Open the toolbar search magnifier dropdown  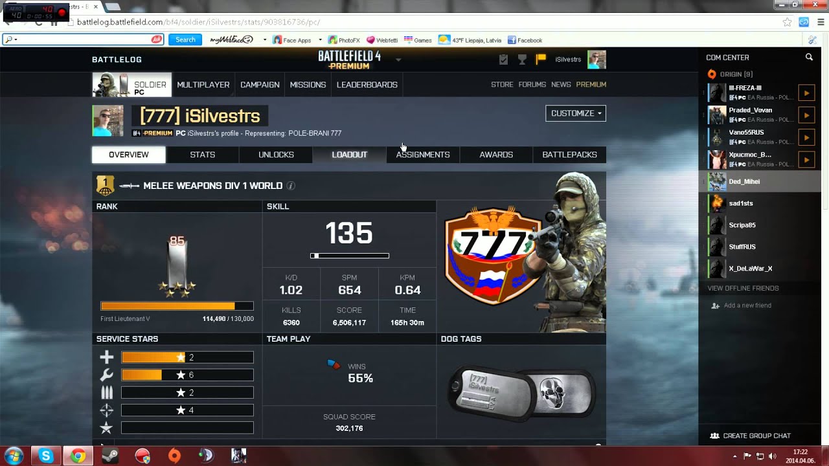[x=10, y=40]
